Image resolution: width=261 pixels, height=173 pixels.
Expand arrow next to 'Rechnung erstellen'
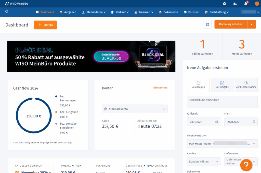point(252,24)
